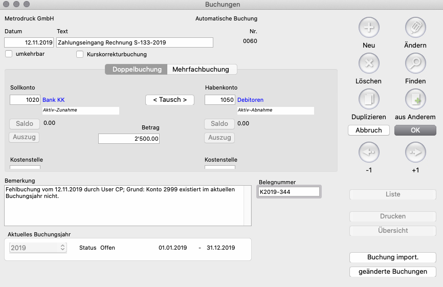Open geänderte Buchungen

click(x=392, y=272)
